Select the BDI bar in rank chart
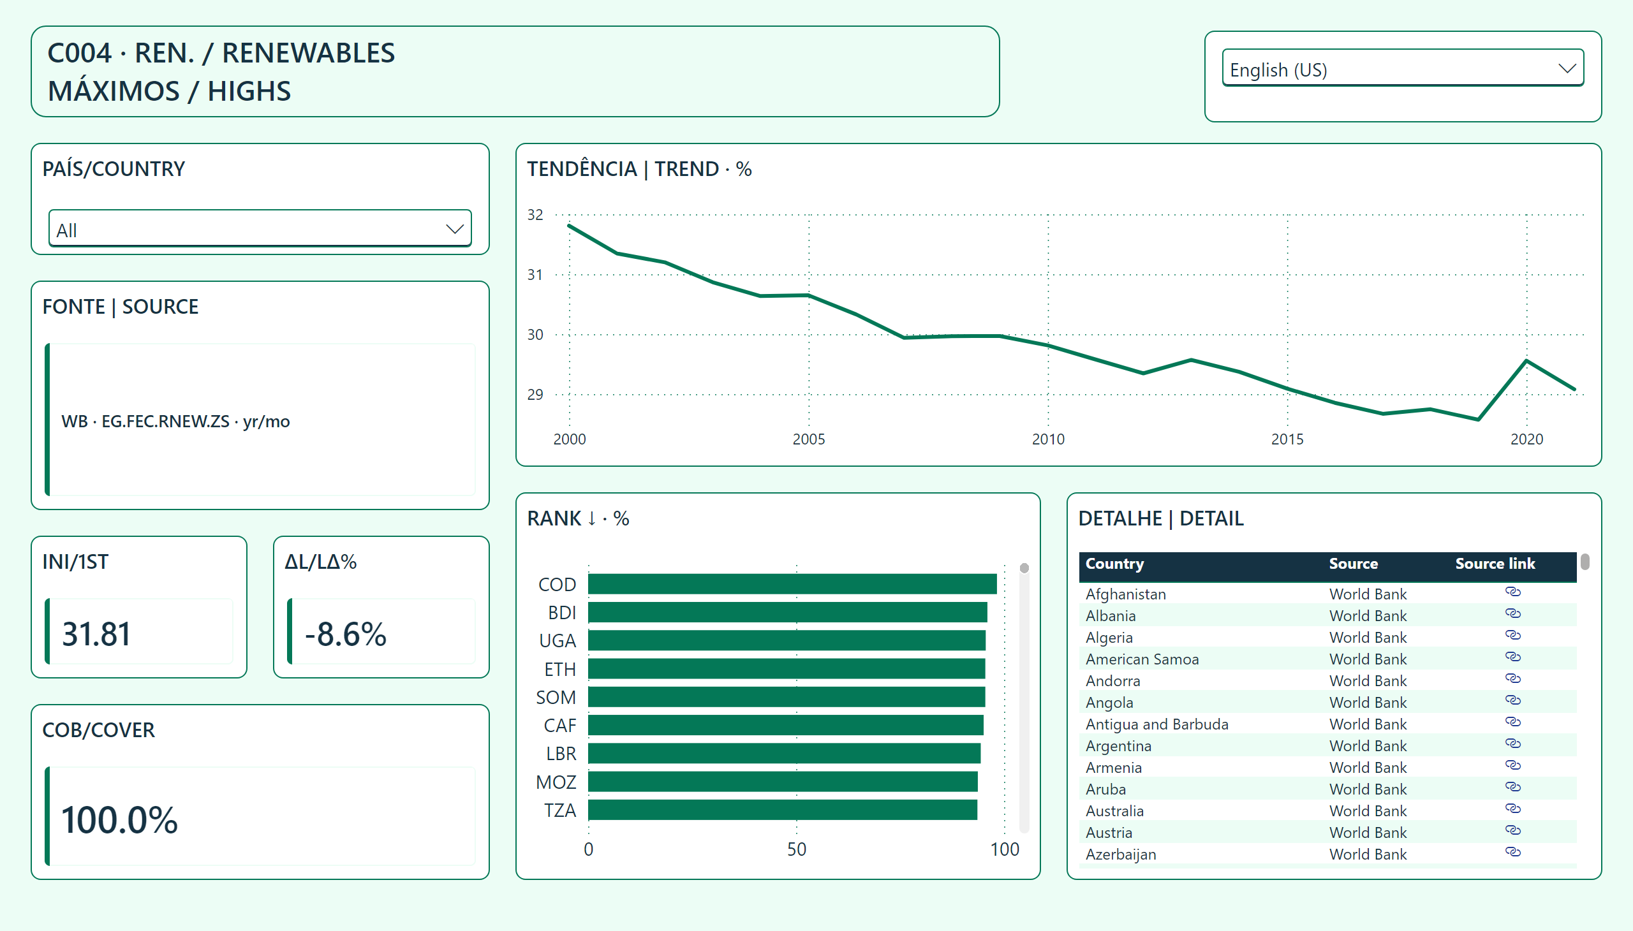Image resolution: width=1633 pixels, height=931 pixels. coord(787,613)
